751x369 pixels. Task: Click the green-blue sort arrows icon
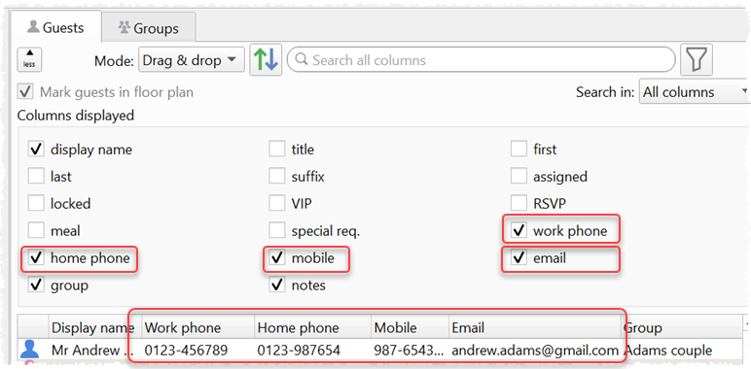click(266, 60)
